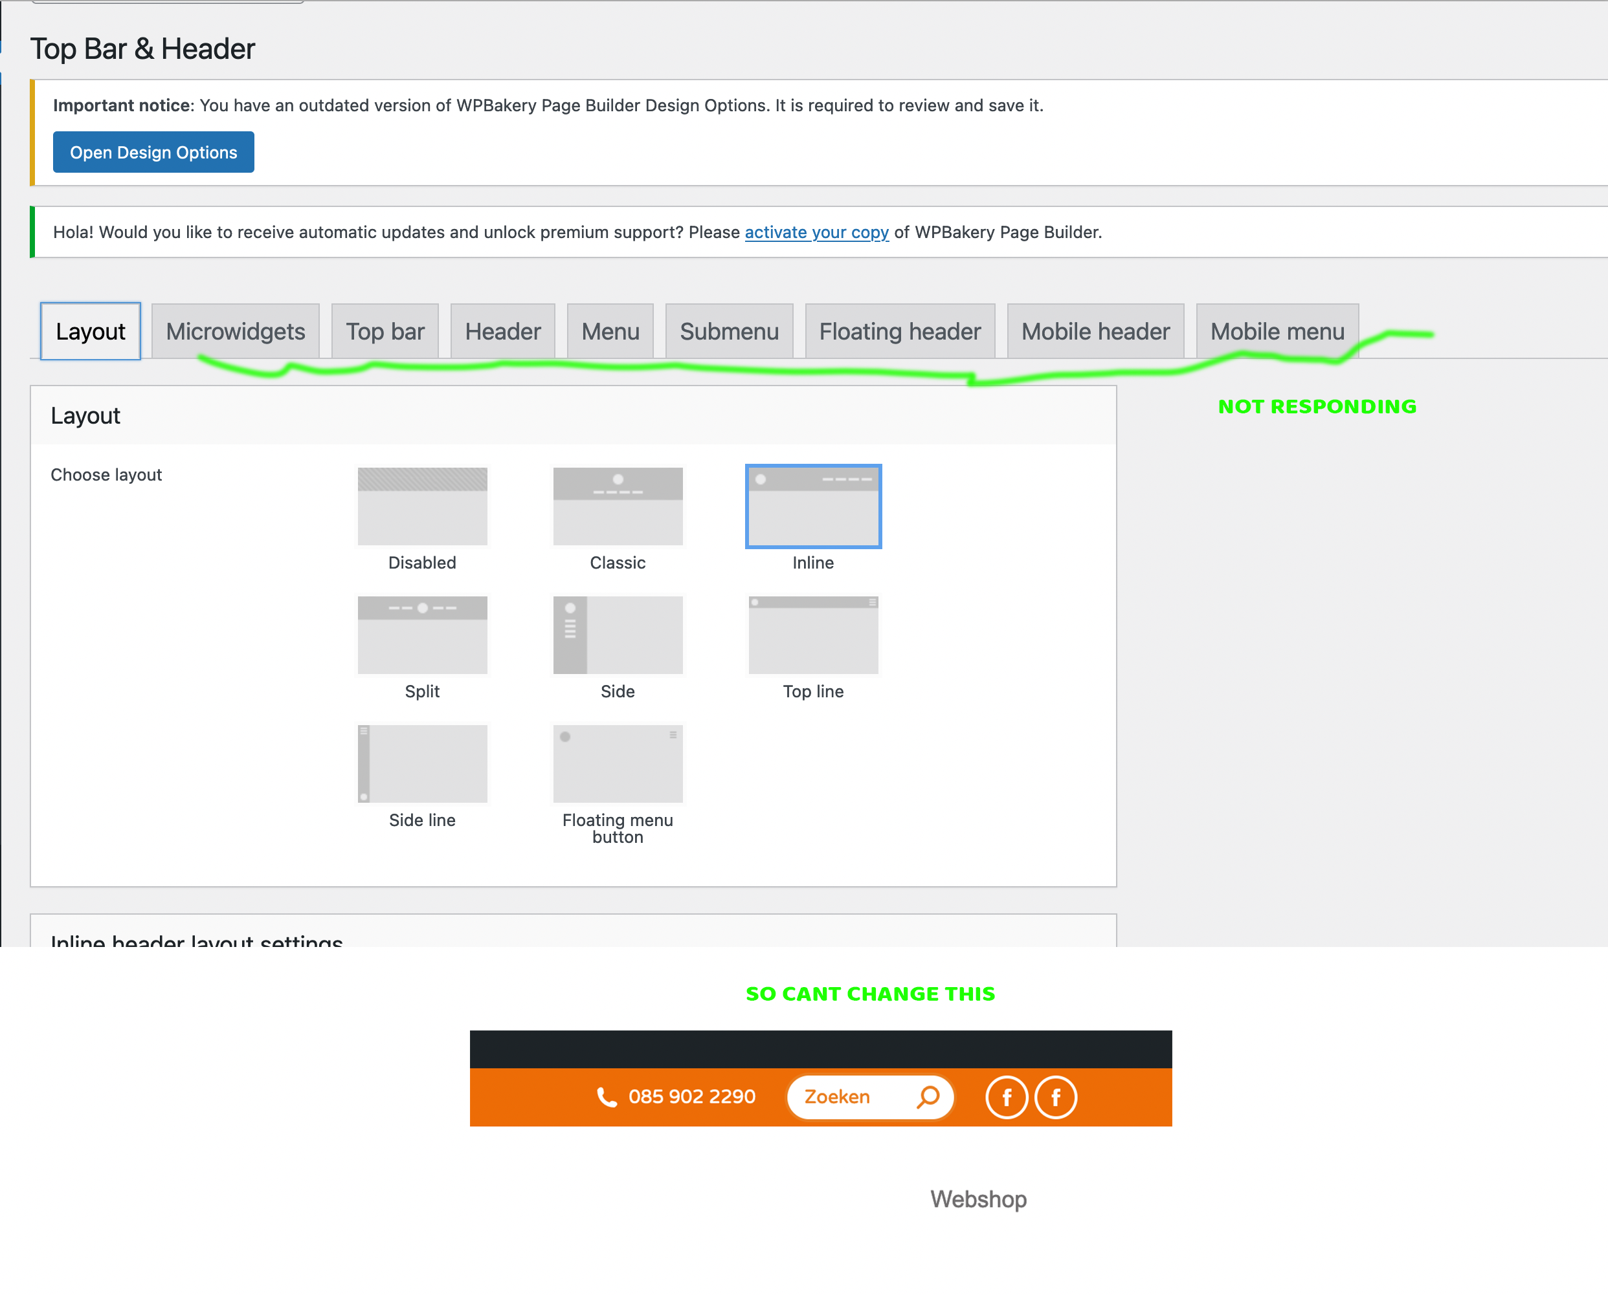Open the first Facebook circle icon
This screenshot has width=1608, height=1295.
point(1007,1097)
